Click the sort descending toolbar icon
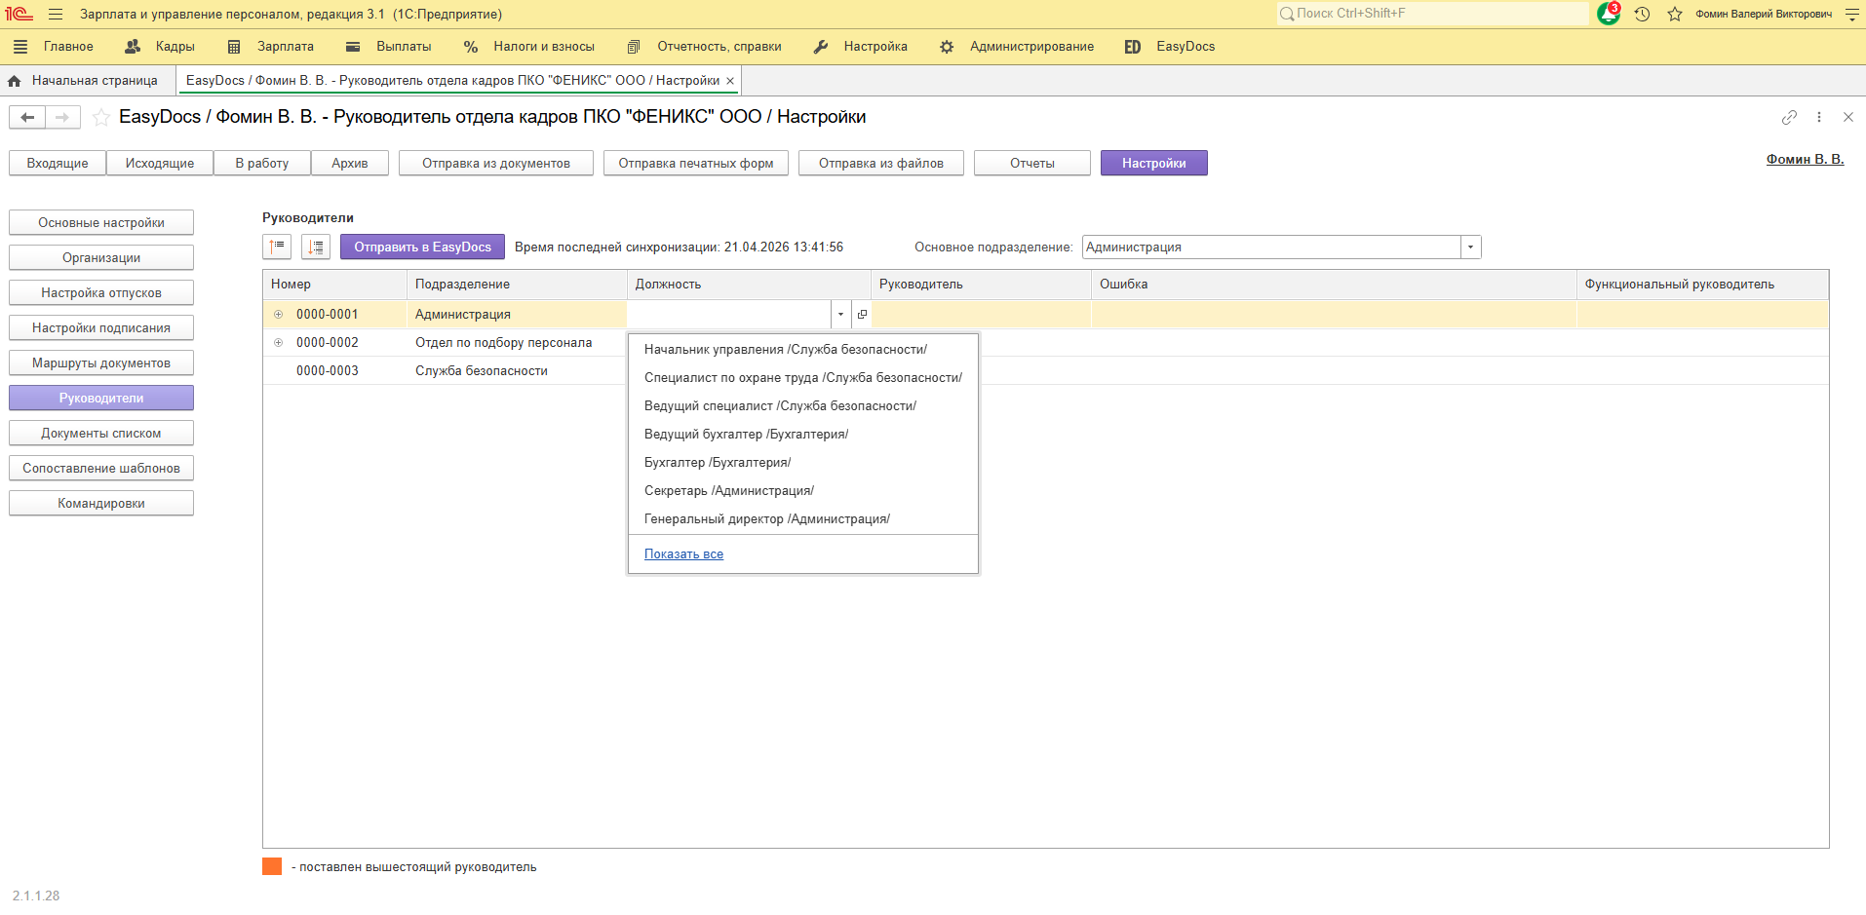Viewport: 1866px width, 915px height. 316,247
